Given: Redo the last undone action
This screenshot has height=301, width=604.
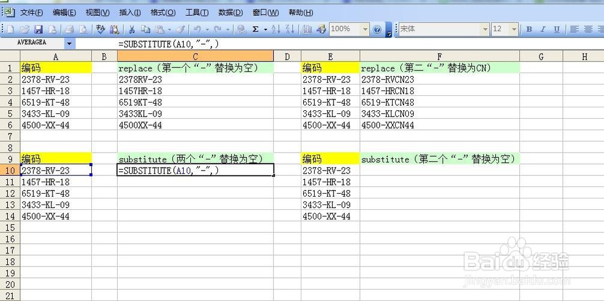Looking at the screenshot, I should [x=218, y=29].
